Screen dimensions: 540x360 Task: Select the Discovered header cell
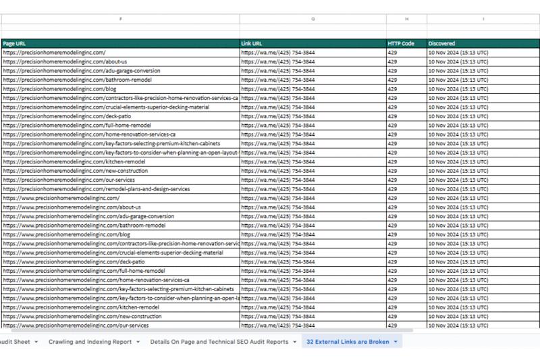pos(483,43)
